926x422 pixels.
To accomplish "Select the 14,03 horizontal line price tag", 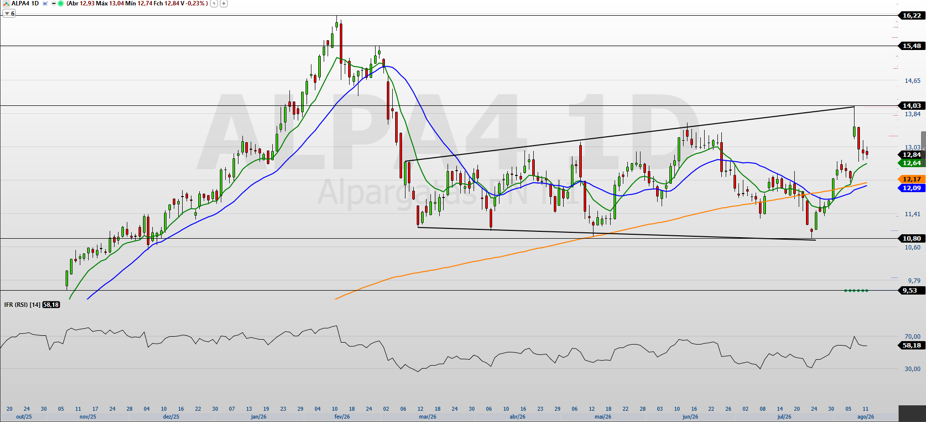I will (911, 105).
